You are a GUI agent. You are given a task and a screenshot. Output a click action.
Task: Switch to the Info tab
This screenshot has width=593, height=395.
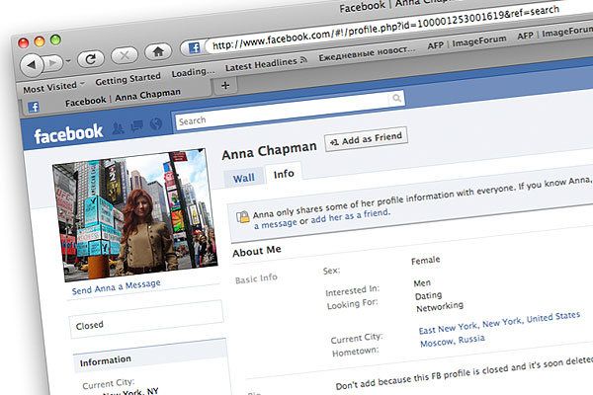[x=284, y=174]
